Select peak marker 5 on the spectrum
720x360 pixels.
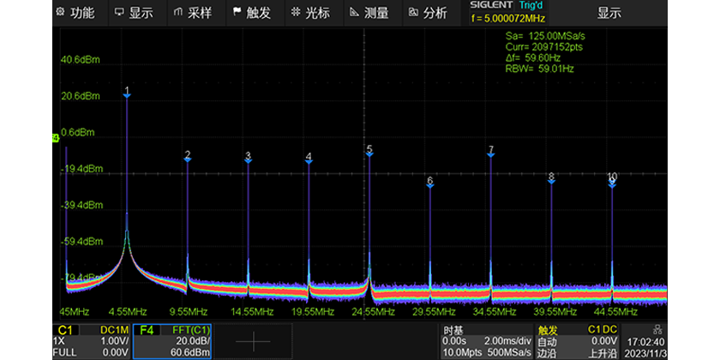pyautogui.click(x=369, y=152)
